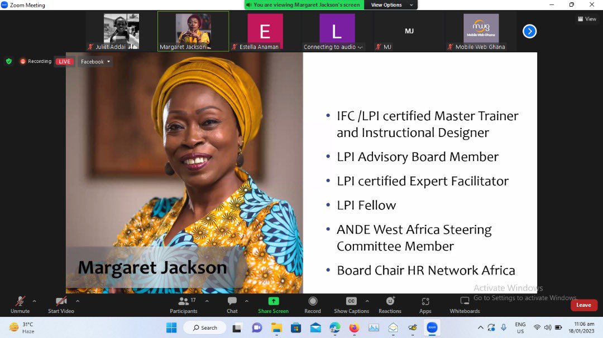
Task: Open the chart app icon on the taskbar
Action: click(374, 327)
